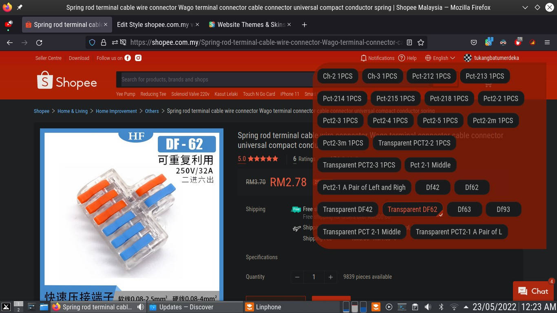Image resolution: width=557 pixels, height=313 pixels.
Task: Click the Instagram follow icon
Action: (x=138, y=58)
